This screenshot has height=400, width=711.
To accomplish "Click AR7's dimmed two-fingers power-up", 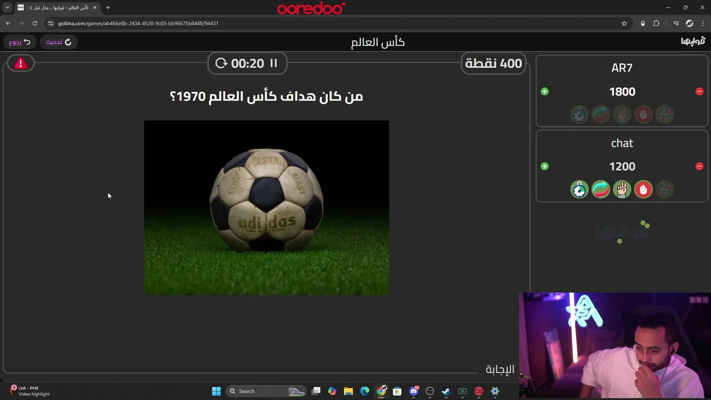I will click(x=622, y=114).
